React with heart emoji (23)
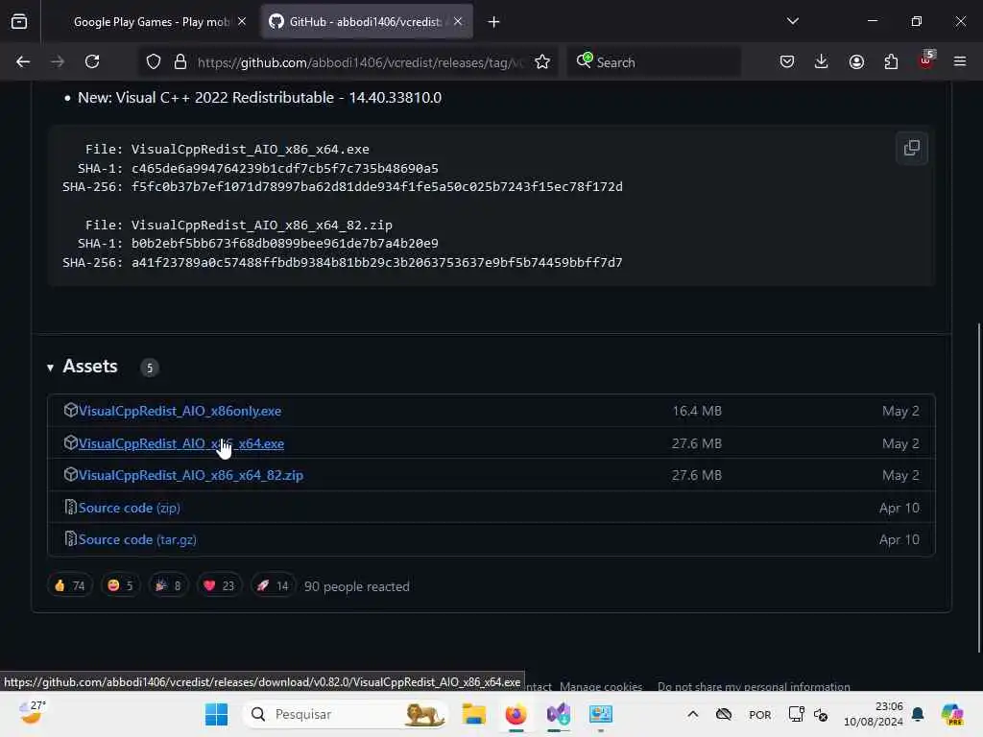This screenshot has width=983, height=737. (219, 586)
